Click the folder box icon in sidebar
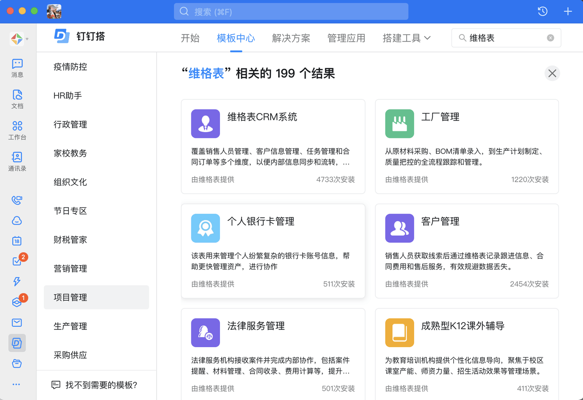The height and width of the screenshot is (400, 583). [x=17, y=364]
